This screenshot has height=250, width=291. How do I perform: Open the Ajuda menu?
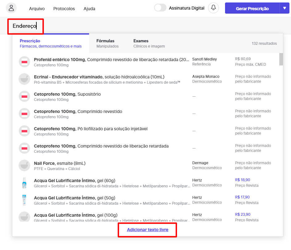click(89, 9)
